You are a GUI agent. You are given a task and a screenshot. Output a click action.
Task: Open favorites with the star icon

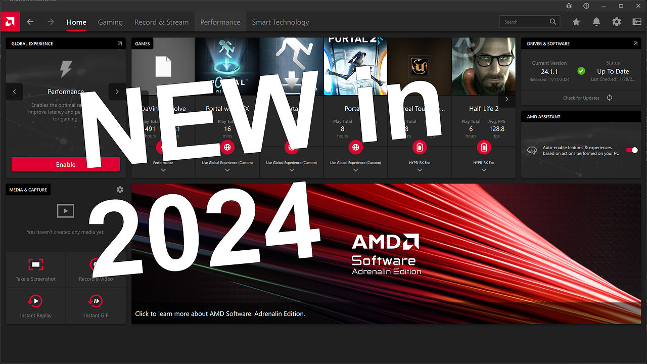click(x=576, y=22)
